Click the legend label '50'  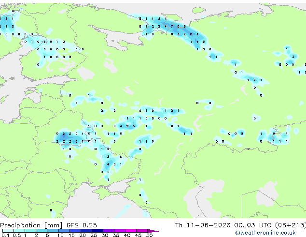(x=150, y=235)
